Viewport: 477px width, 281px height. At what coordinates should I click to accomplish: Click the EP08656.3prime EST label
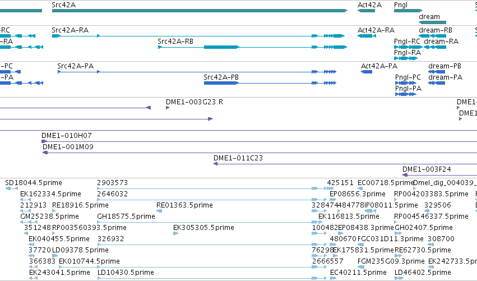(x=358, y=194)
